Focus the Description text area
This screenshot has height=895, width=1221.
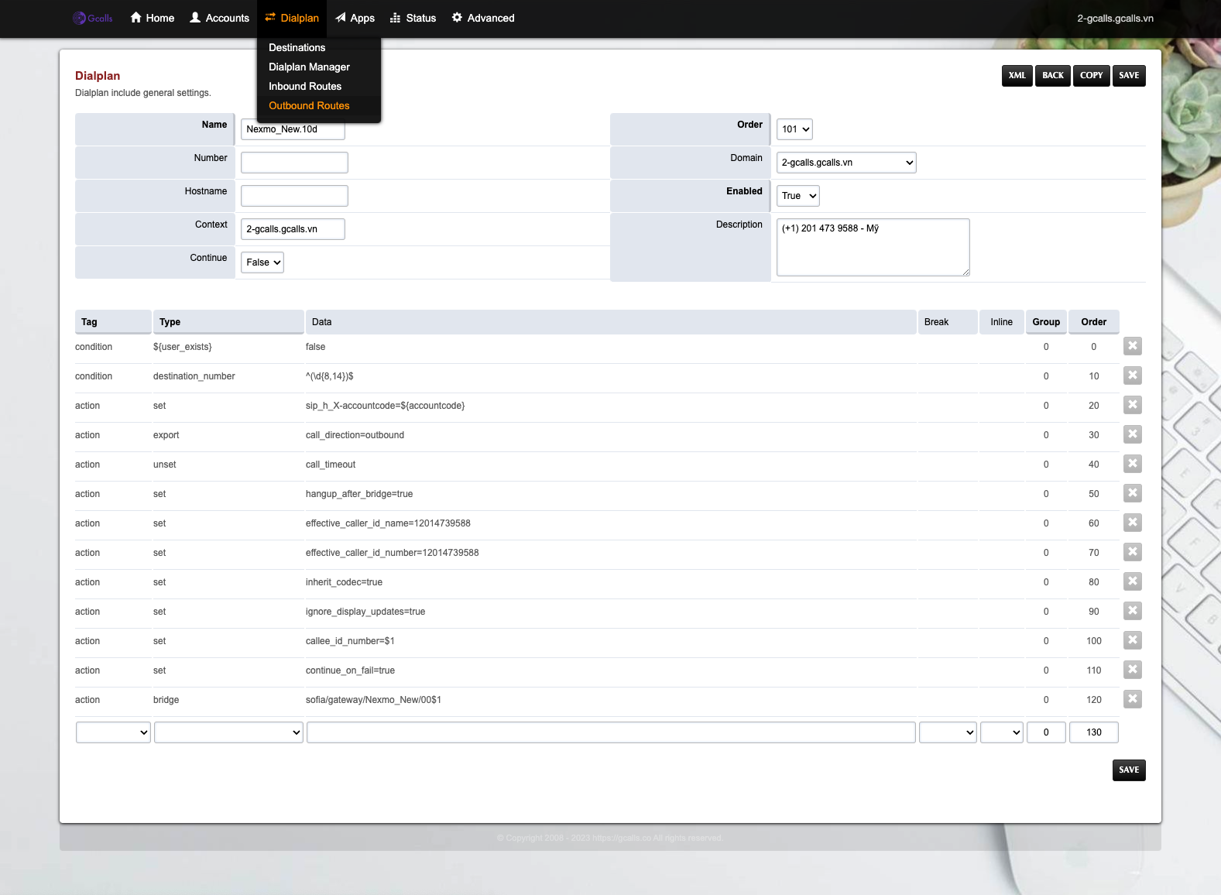(x=873, y=247)
